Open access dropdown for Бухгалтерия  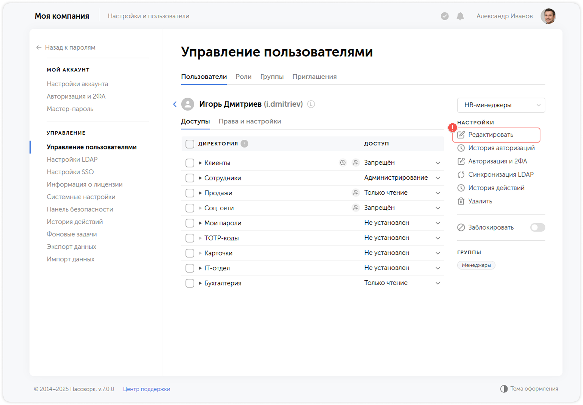click(438, 283)
